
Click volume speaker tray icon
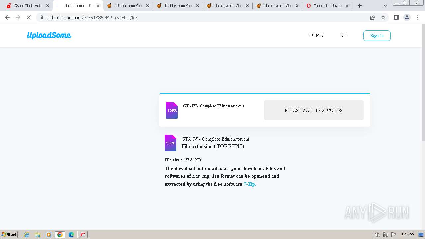[x=378, y=235]
